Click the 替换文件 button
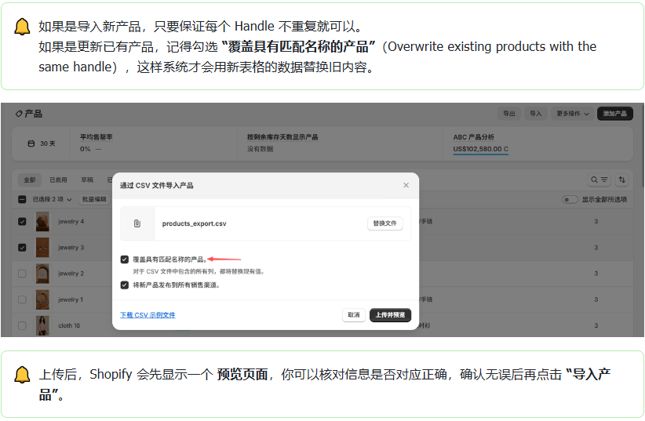 point(384,223)
